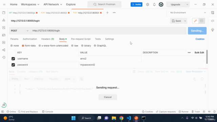Open the Cookies link beside Settings

pos(200,39)
